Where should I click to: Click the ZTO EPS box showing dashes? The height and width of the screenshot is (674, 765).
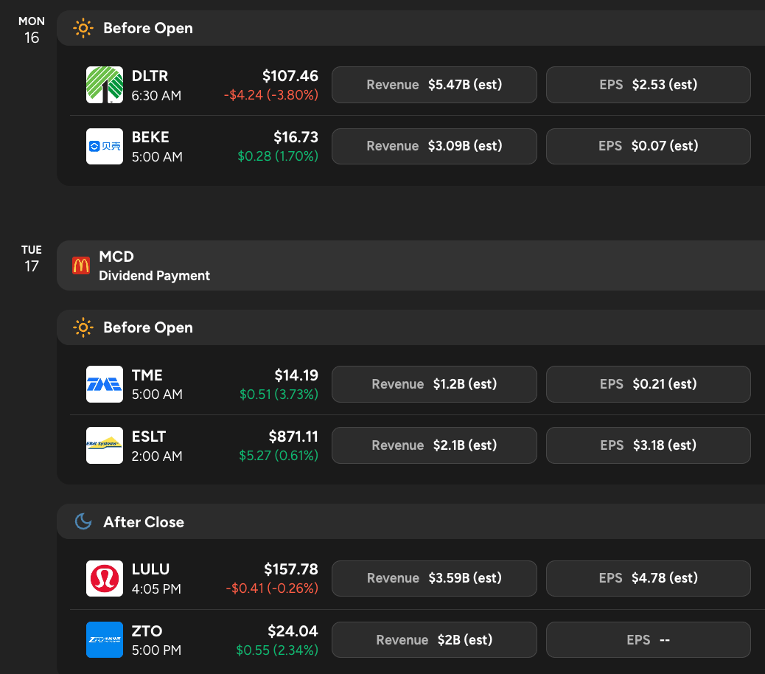tap(649, 640)
